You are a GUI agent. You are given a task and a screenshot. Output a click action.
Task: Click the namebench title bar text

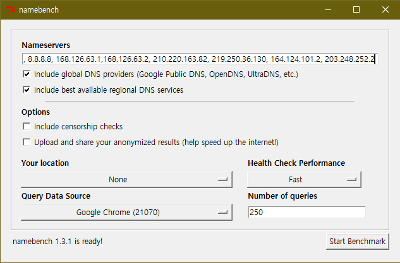tap(40, 9)
